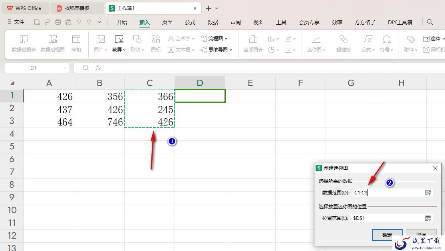The height and width of the screenshot is (251, 445).
Task: Switch to the 公式 ribbon tab
Action: 190,22
